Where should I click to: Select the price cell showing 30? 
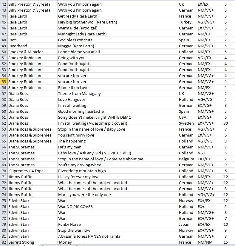(x=225, y=123)
